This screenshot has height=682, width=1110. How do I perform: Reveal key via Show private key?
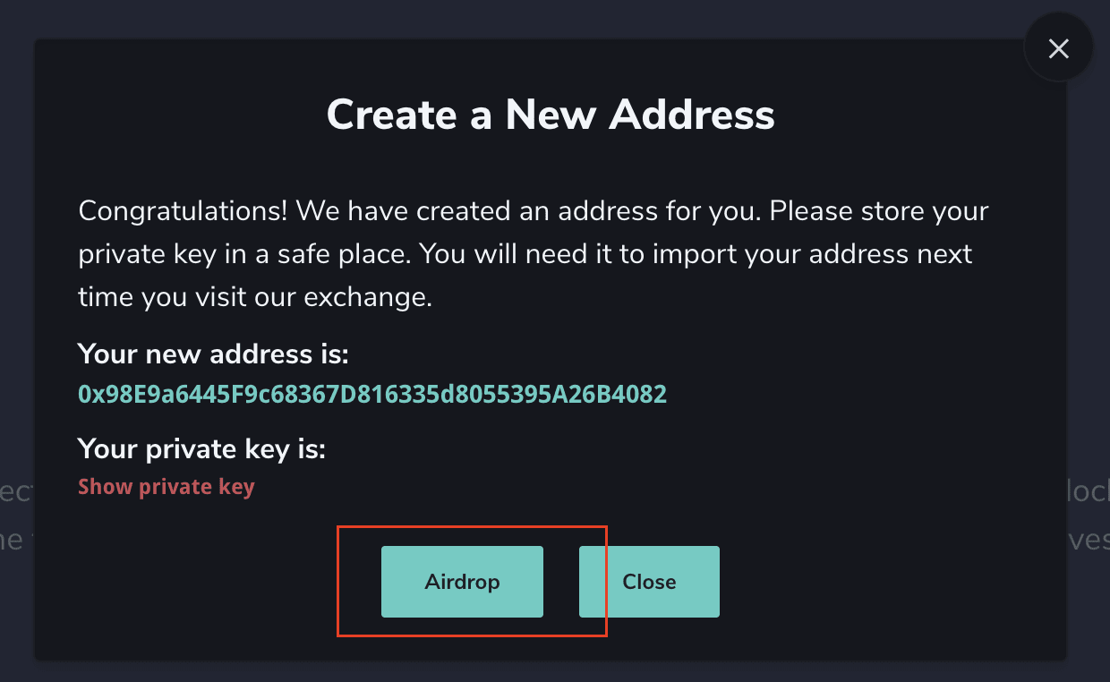pyautogui.click(x=166, y=487)
